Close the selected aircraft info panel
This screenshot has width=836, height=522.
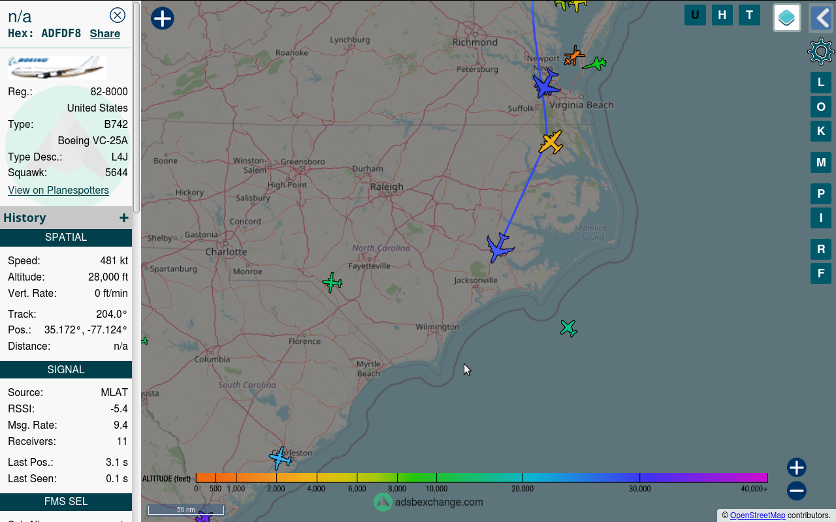coord(118,16)
